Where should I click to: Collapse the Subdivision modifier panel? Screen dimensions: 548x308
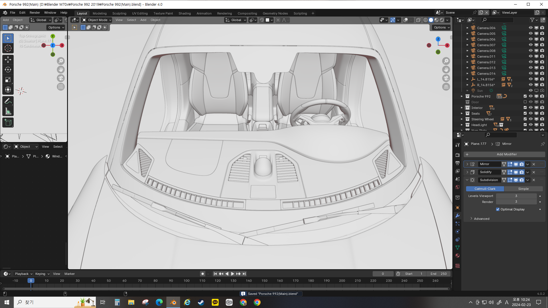coord(467,180)
